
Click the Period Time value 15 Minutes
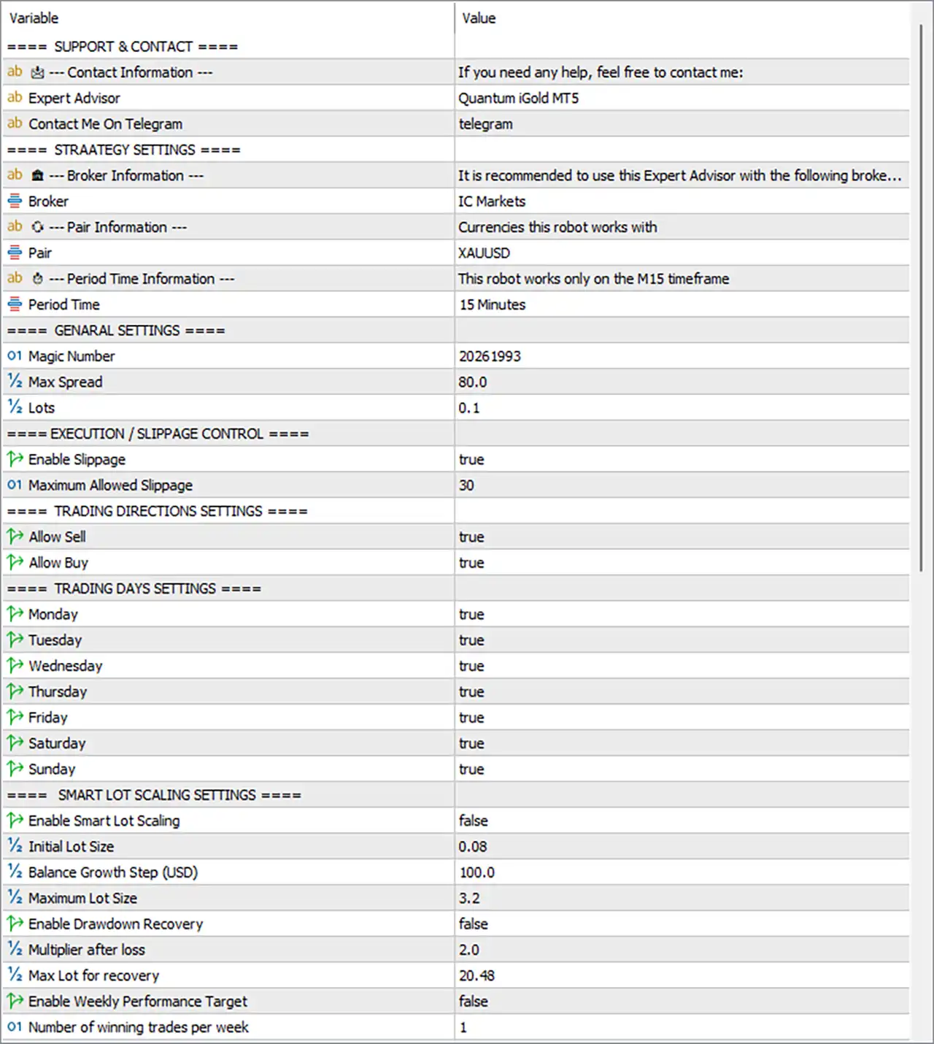tap(493, 304)
